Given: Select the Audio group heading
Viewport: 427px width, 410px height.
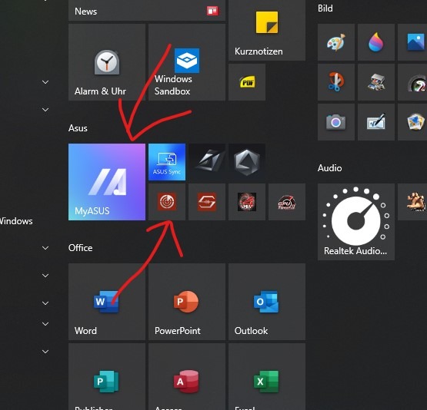Looking at the screenshot, I should (329, 168).
